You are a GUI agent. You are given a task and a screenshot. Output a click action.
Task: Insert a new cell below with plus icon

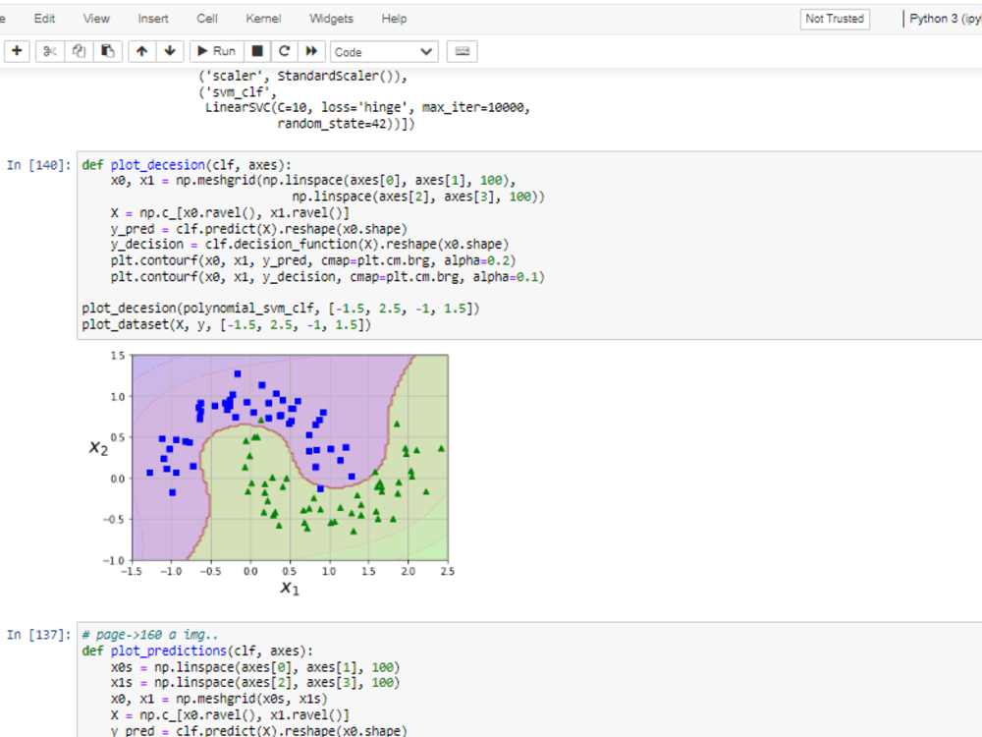pyautogui.click(x=17, y=51)
